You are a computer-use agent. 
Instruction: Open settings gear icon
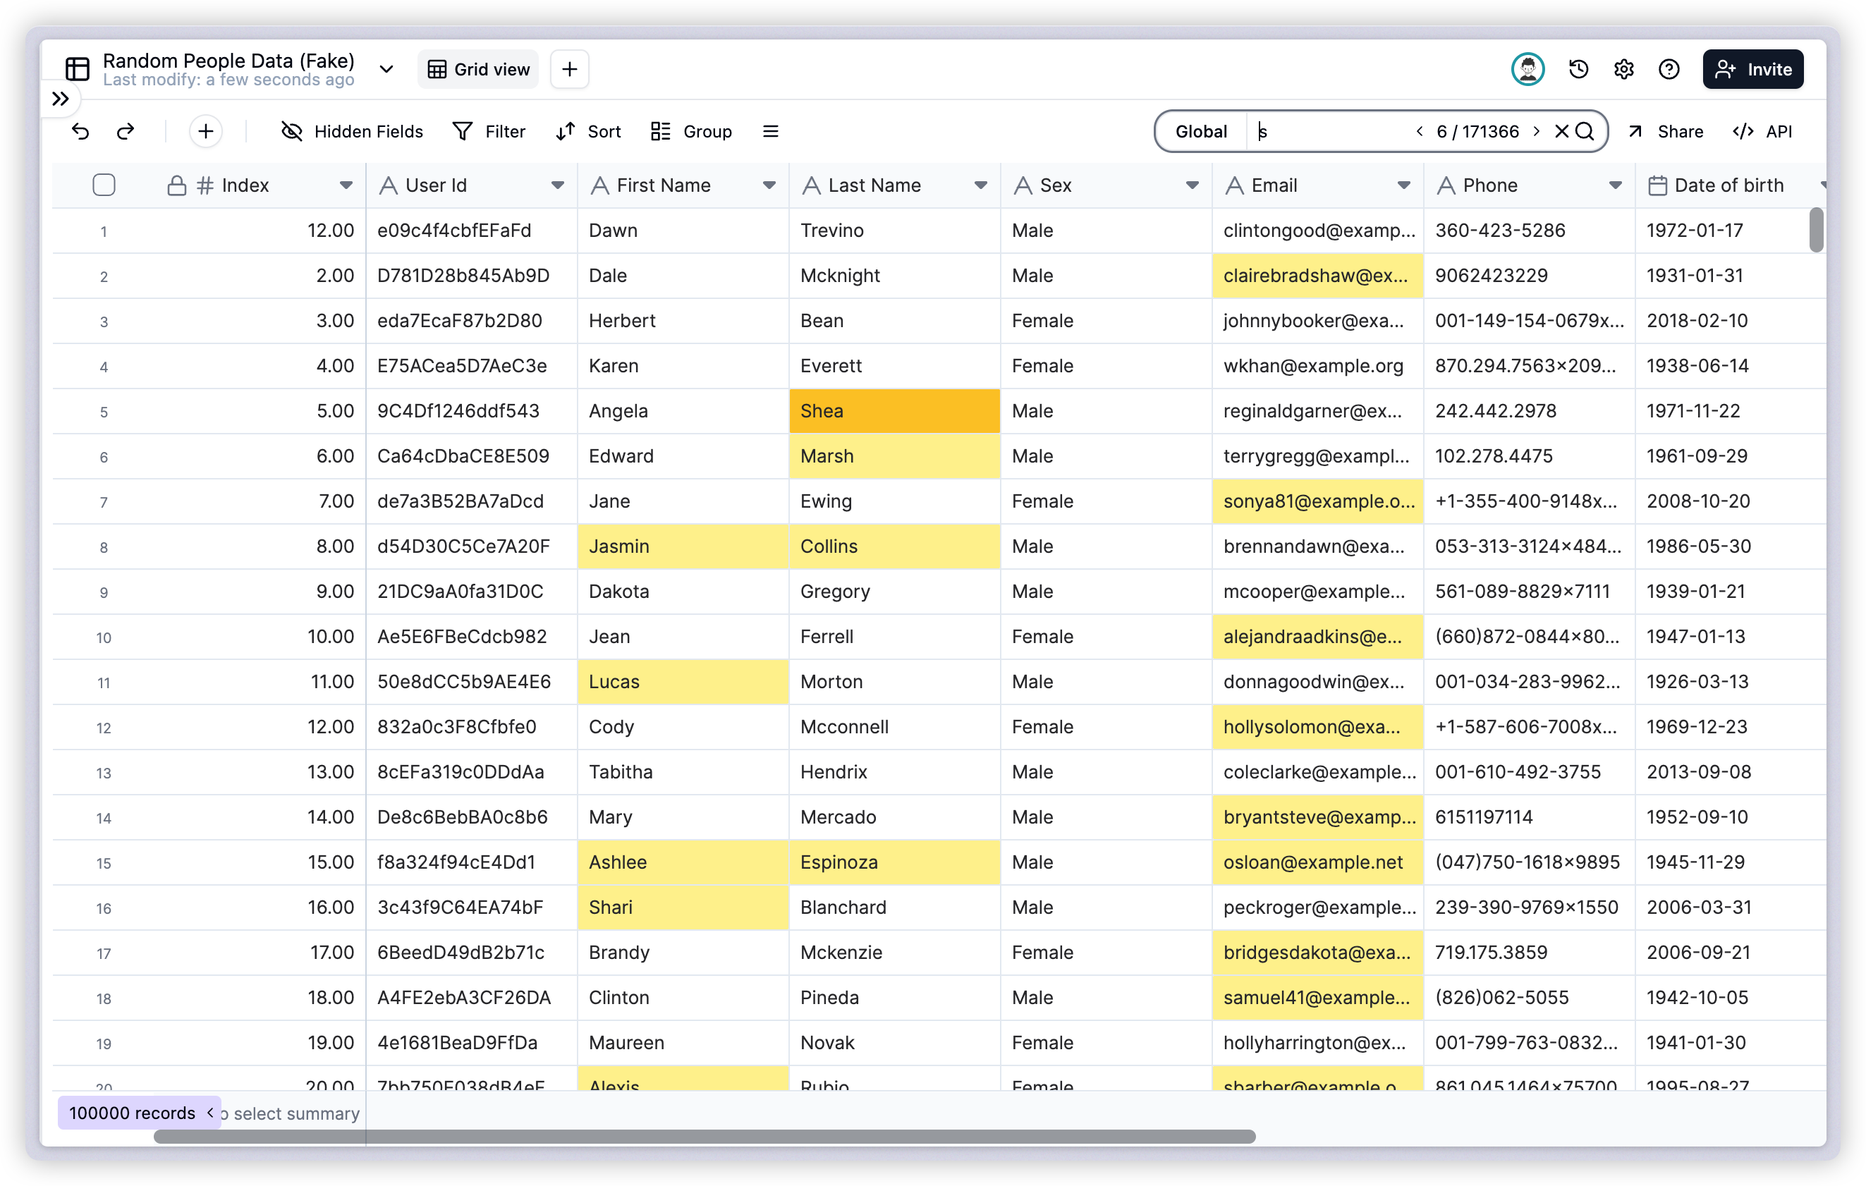click(x=1623, y=70)
